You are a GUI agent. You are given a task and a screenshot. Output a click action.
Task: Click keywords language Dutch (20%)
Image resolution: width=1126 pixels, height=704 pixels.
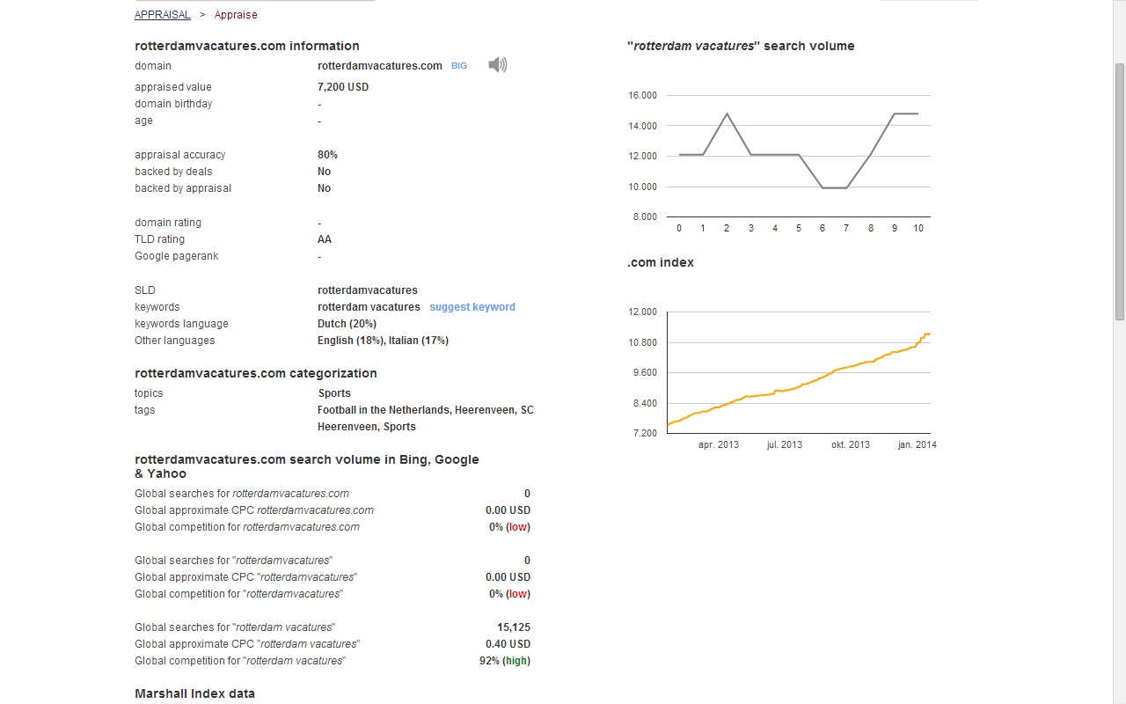347,324
